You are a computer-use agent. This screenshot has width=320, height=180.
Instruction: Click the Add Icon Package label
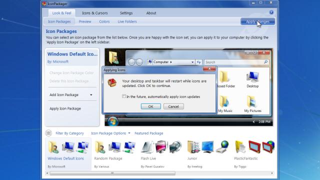64,95
